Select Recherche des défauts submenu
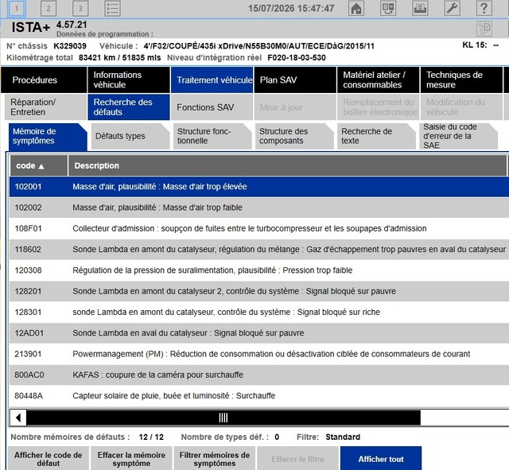 coord(129,107)
